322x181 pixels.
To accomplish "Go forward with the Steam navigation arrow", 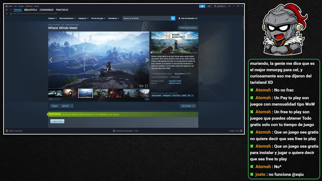I will point(11,10).
